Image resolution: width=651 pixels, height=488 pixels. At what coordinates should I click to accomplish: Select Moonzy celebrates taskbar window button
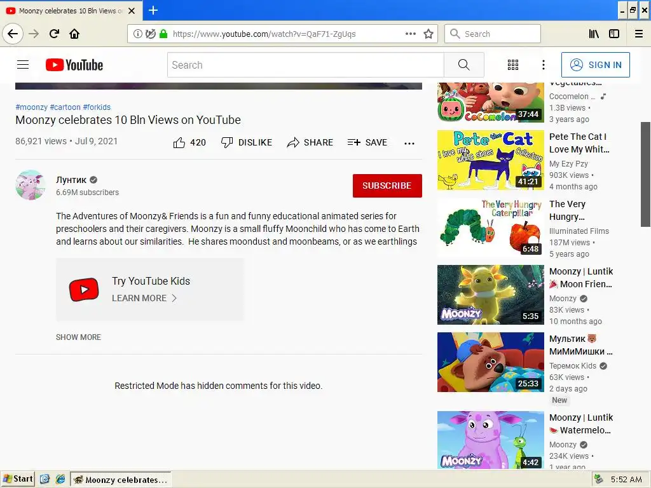(121, 479)
